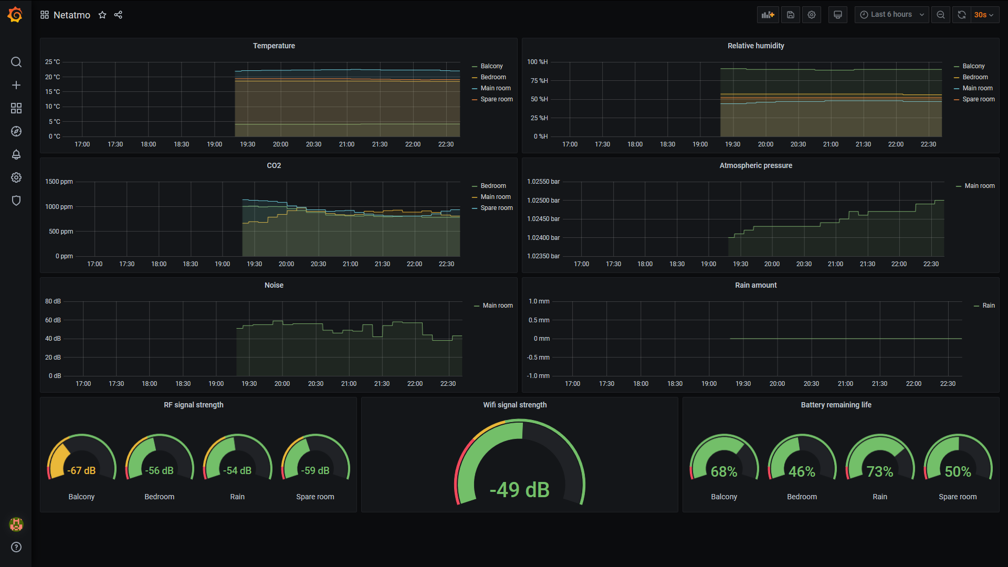Click the Netatmo dashboard title
This screenshot has width=1008, height=567.
click(72, 15)
